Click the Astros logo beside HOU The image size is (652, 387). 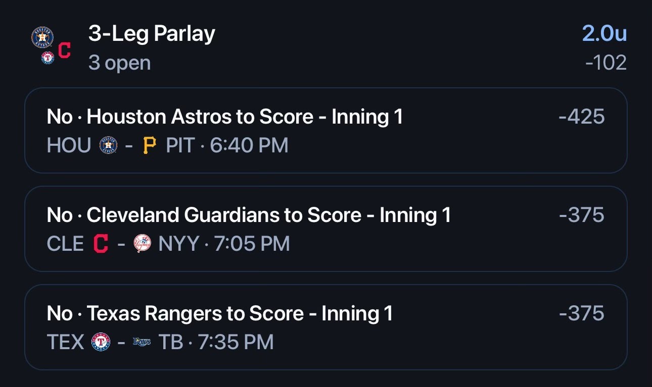point(108,146)
